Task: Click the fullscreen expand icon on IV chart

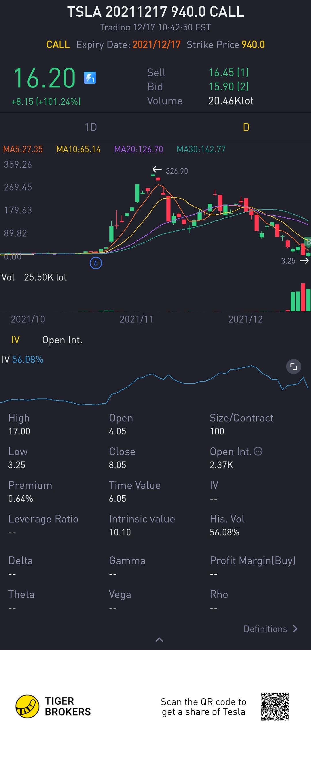Action: (x=293, y=367)
